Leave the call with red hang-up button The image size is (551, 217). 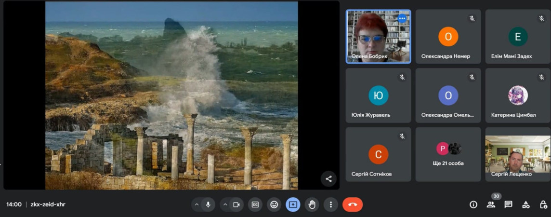tap(353, 204)
